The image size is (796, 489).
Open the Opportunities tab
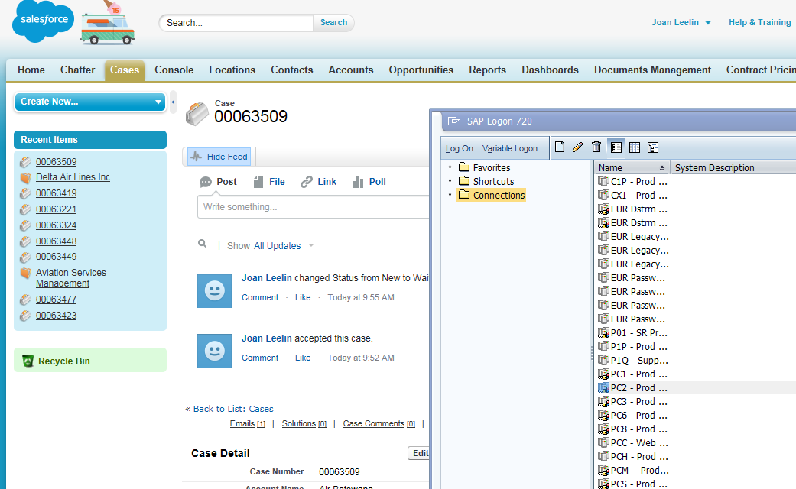[x=421, y=70]
